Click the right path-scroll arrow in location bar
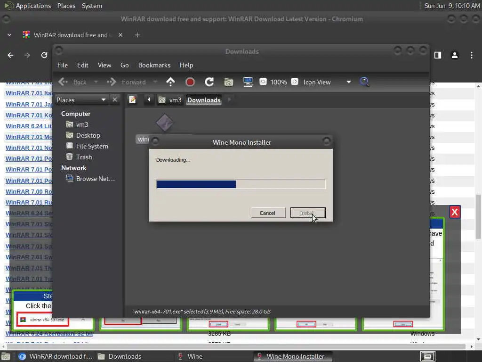Image resolution: width=482 pixels, height=362 pixels. pyautogui.click(x=229, y=100)
